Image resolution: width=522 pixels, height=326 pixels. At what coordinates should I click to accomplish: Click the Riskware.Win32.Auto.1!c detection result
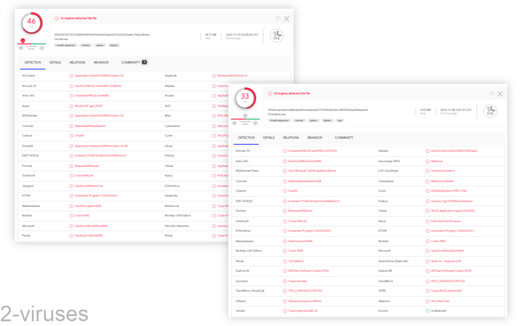click(233, 76)
